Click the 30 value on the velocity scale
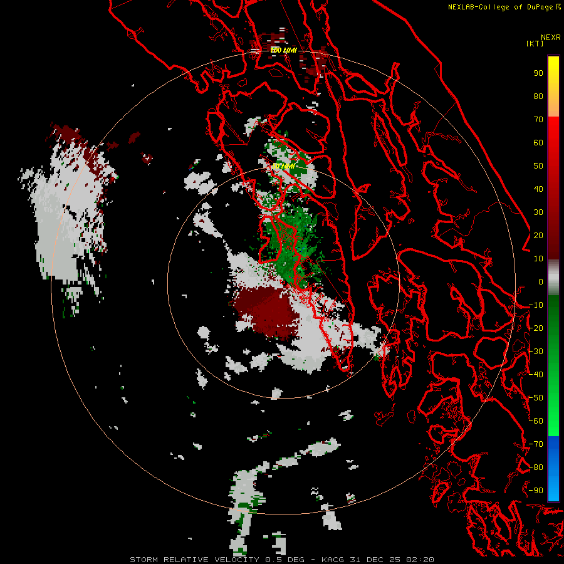This screenshot has width=564, height=564. tap(538, 212)
